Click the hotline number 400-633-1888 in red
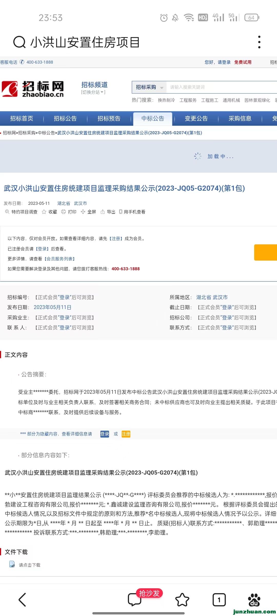The image size is (277, 616). click(126, 269)
